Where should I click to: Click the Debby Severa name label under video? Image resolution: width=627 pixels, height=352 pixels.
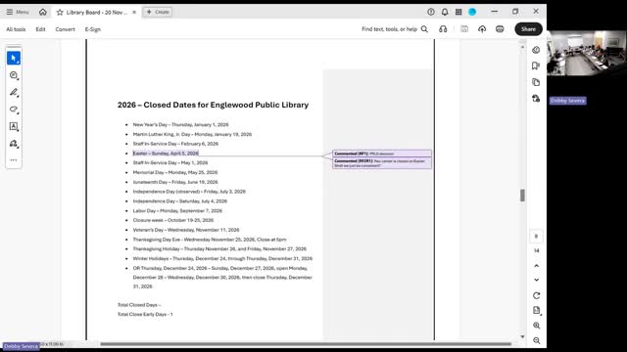568,101
